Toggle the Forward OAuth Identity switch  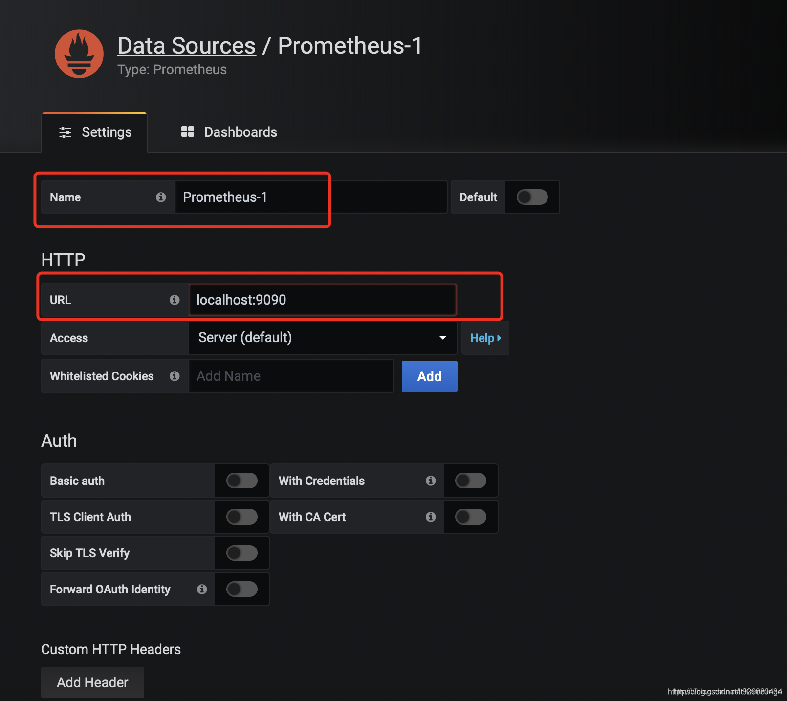click(x=242, y=589)
